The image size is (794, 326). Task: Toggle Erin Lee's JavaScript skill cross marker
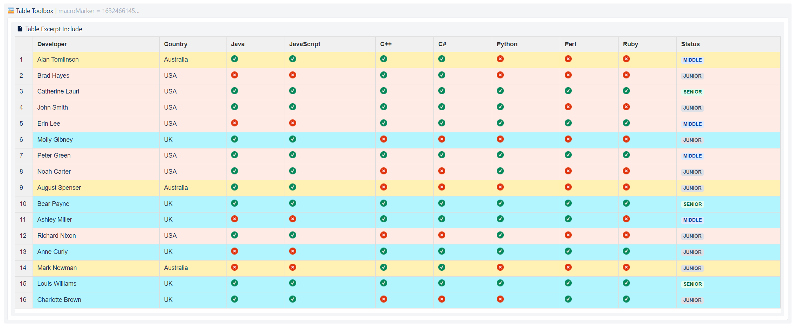(293, 123)
